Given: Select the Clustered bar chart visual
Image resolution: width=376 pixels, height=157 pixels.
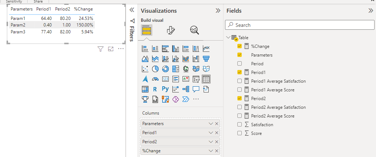Looking at the screenshot, I should click(165, 49).
